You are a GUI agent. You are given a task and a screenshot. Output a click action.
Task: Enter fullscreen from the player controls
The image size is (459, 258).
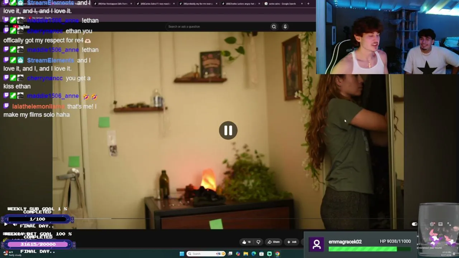point(449,224)
